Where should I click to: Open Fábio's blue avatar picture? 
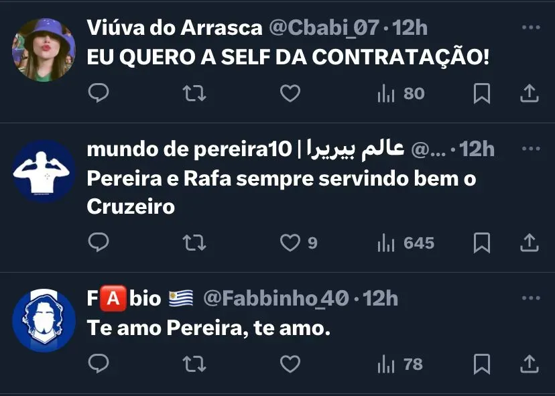click(44, 321)
